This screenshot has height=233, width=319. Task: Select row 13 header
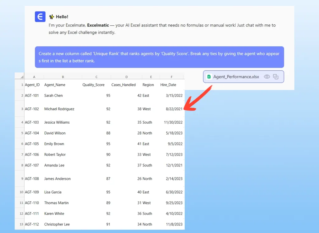(21, 224)
